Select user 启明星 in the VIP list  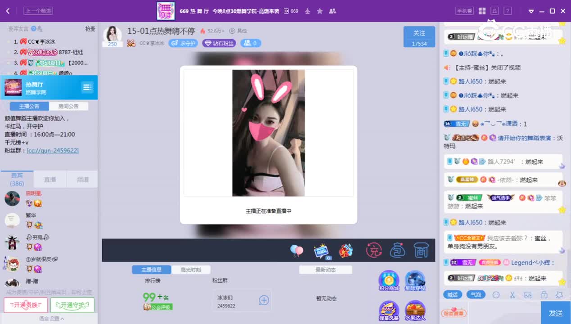point(34,193)
